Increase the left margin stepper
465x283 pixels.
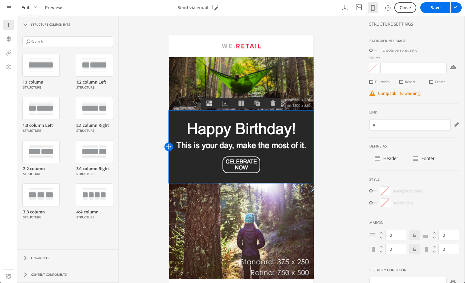point(381,247)
